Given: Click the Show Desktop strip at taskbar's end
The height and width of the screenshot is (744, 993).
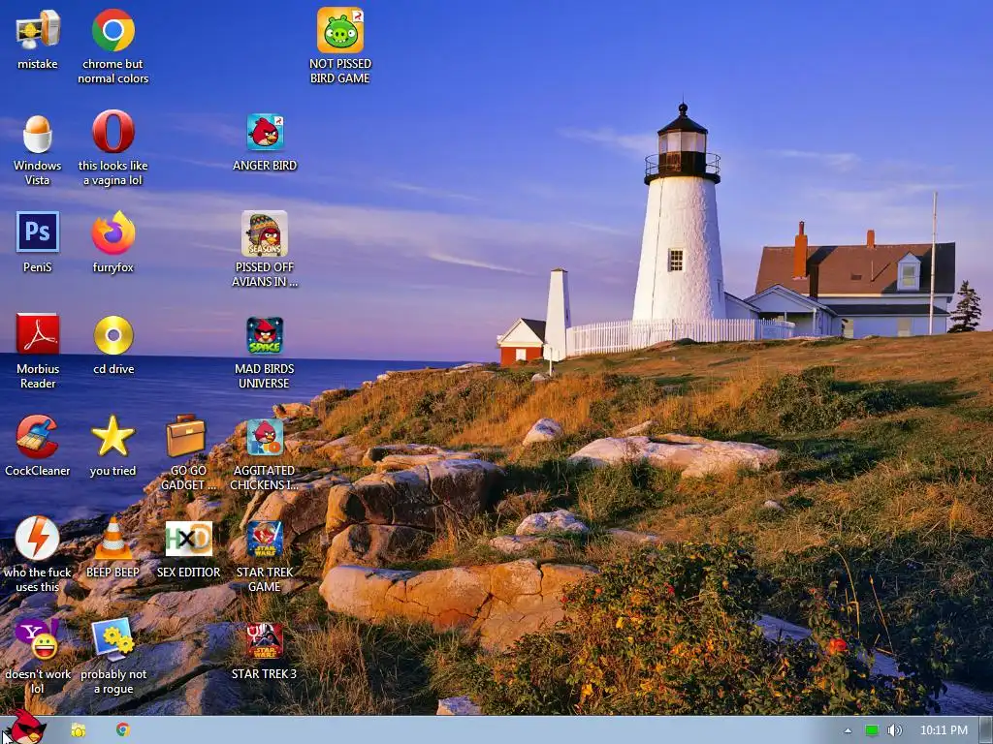Looking at the screenshot, I should pyautogui.click(x=985, y=730).
